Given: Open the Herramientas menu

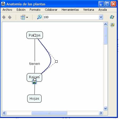Looking at the screenshot, I should point(70,10).
